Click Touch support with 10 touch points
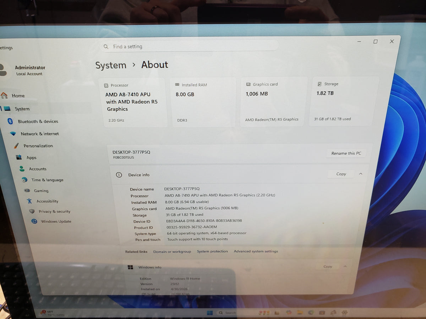 pyautogui.click(x=198, y=239)
